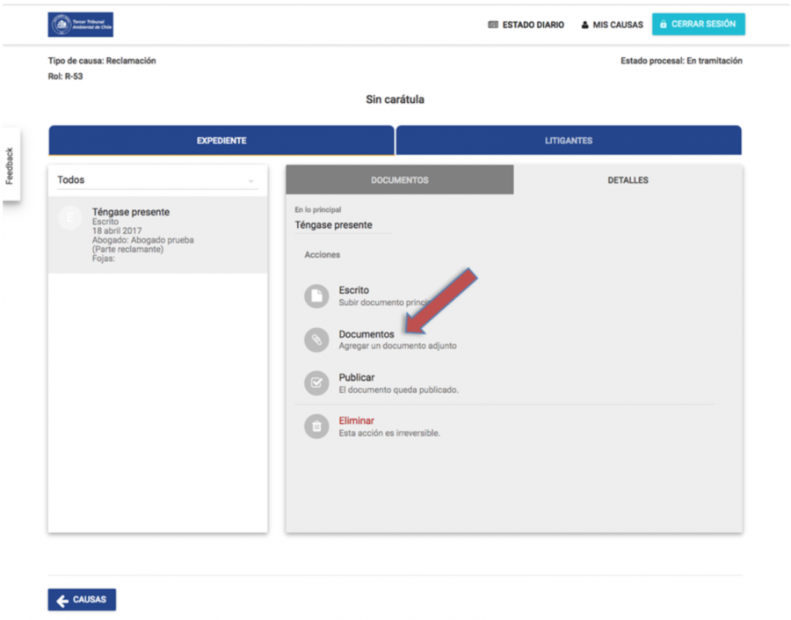This screenshot has width=791, height=620.
Task: Click the Publicar action label
Action: pos(357,377)
